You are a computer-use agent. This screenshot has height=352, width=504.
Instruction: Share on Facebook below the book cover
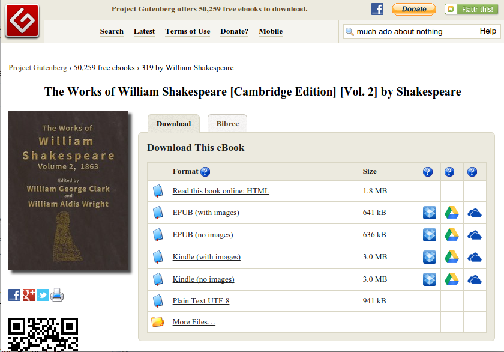pyautogui.click(x=14, y=295)
